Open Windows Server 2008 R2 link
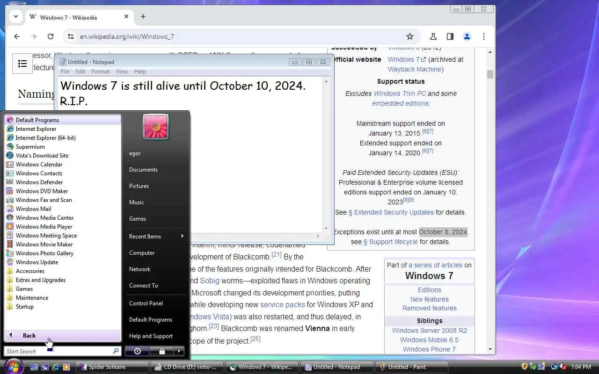 (x=430, y=331)
